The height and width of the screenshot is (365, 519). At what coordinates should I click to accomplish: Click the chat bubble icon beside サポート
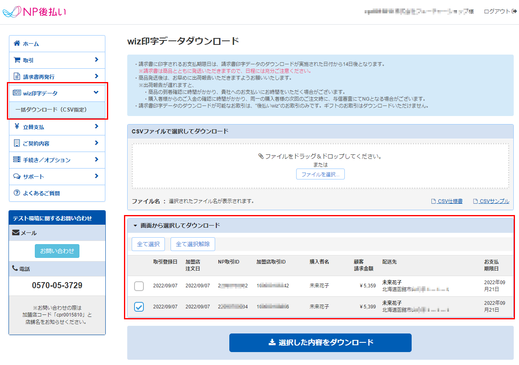17,176
